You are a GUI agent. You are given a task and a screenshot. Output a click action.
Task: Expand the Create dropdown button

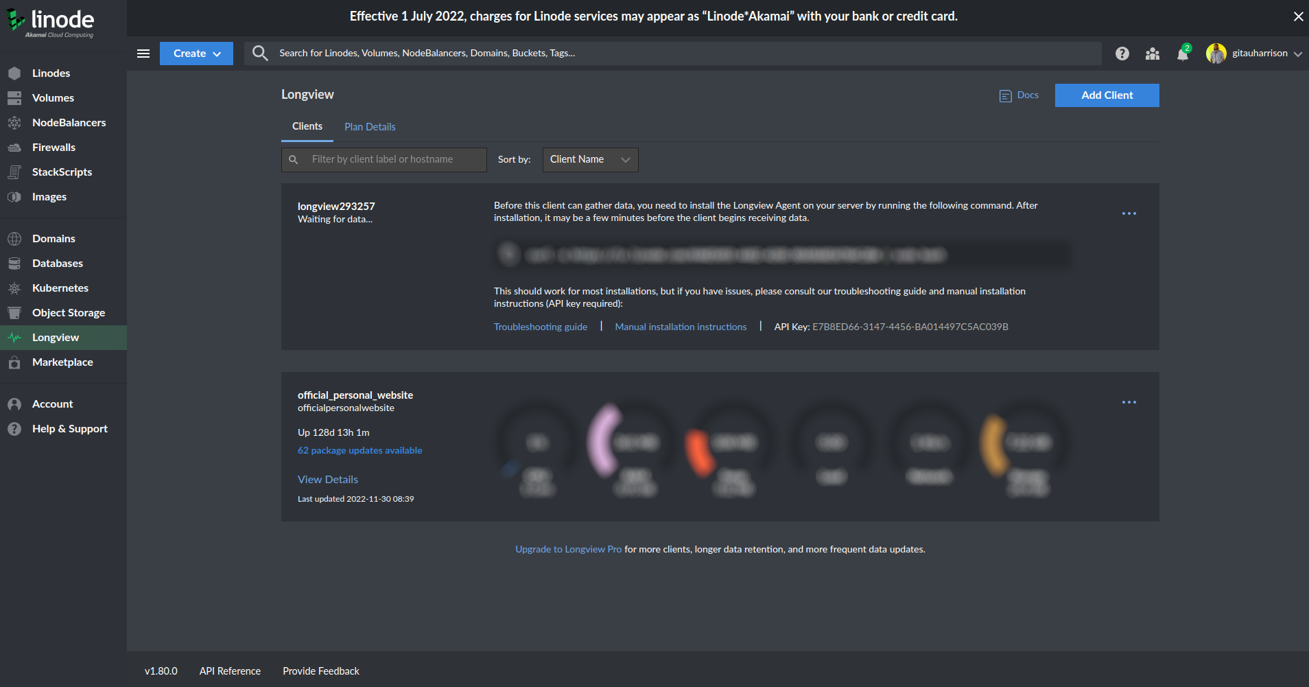click(x=196, y=54)
